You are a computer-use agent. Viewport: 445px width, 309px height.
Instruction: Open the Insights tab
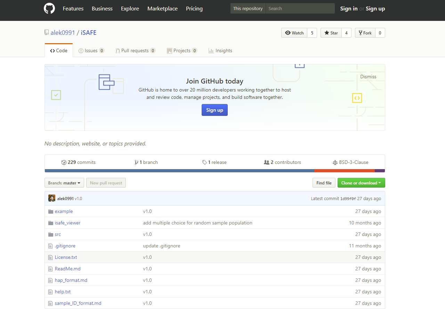(220, 50)
